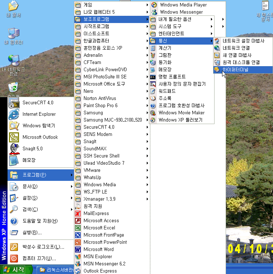
Task: Click 도움말 및 지원(H) help icon
Action: pos(14,221)
